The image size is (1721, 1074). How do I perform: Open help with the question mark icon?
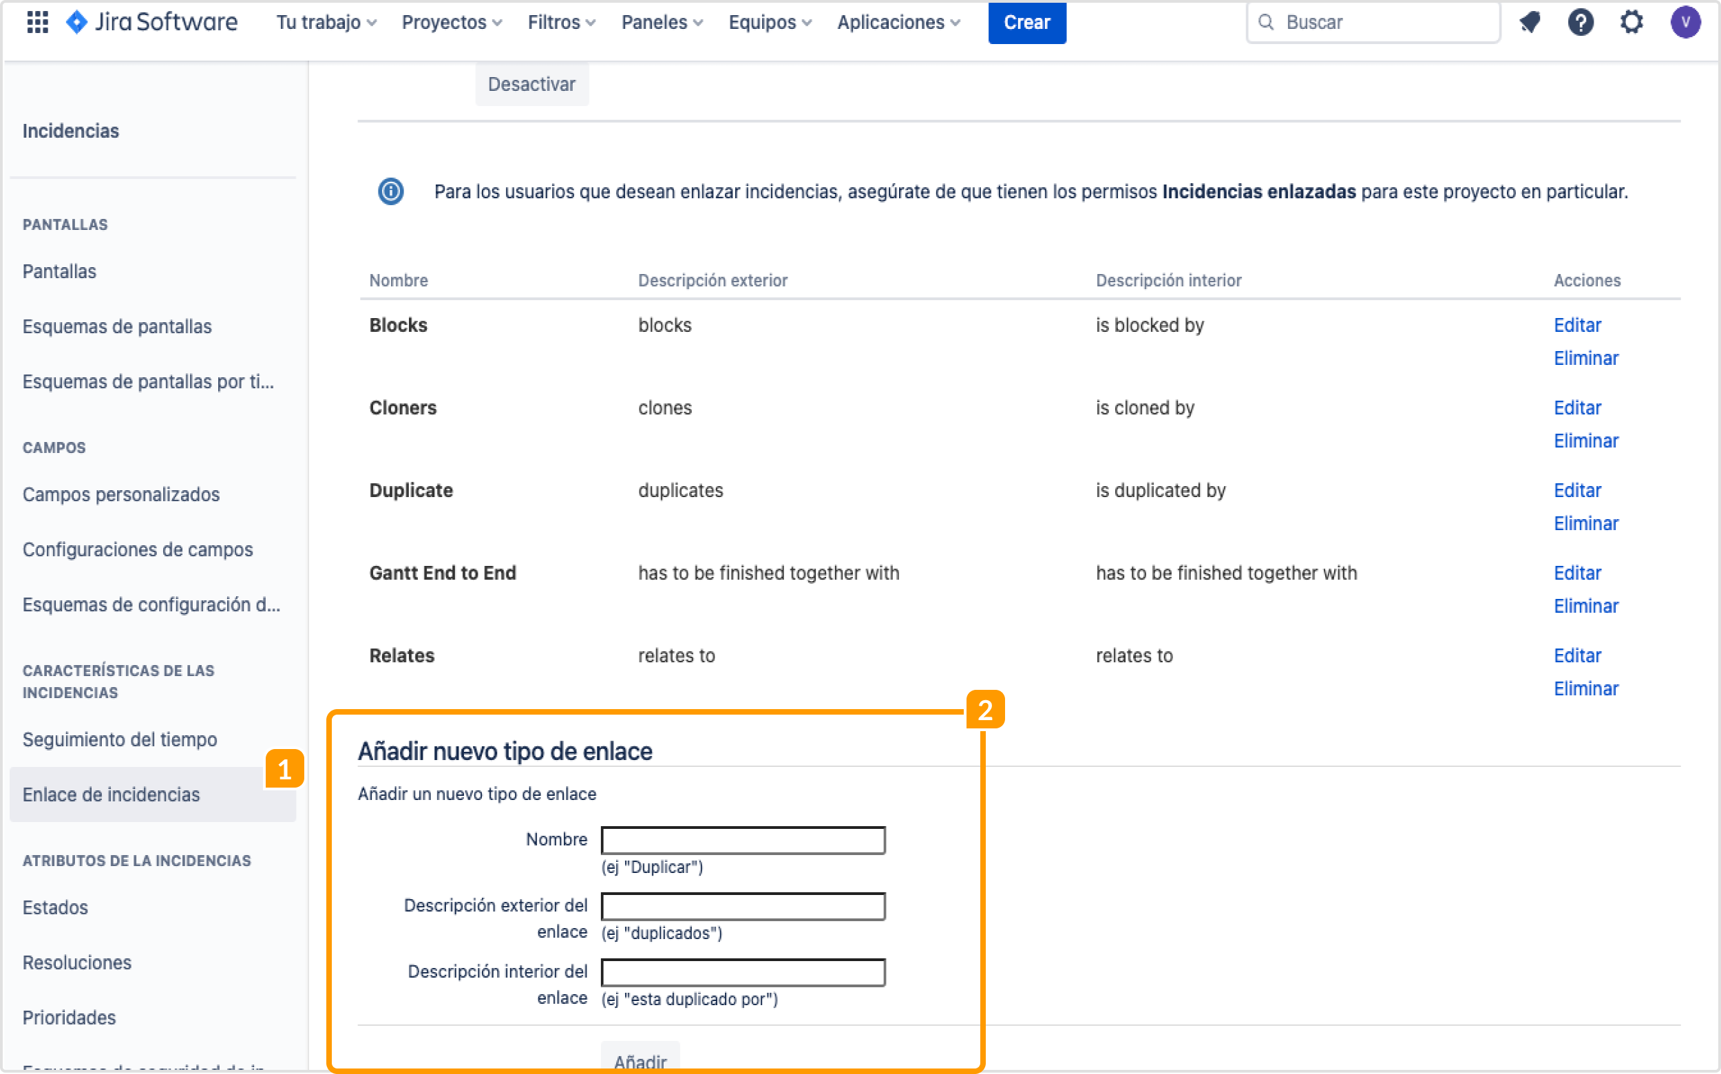pos(1581,22)
